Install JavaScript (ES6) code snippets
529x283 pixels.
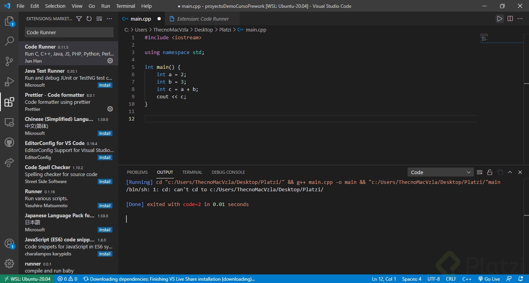click(x=105, y=254)
